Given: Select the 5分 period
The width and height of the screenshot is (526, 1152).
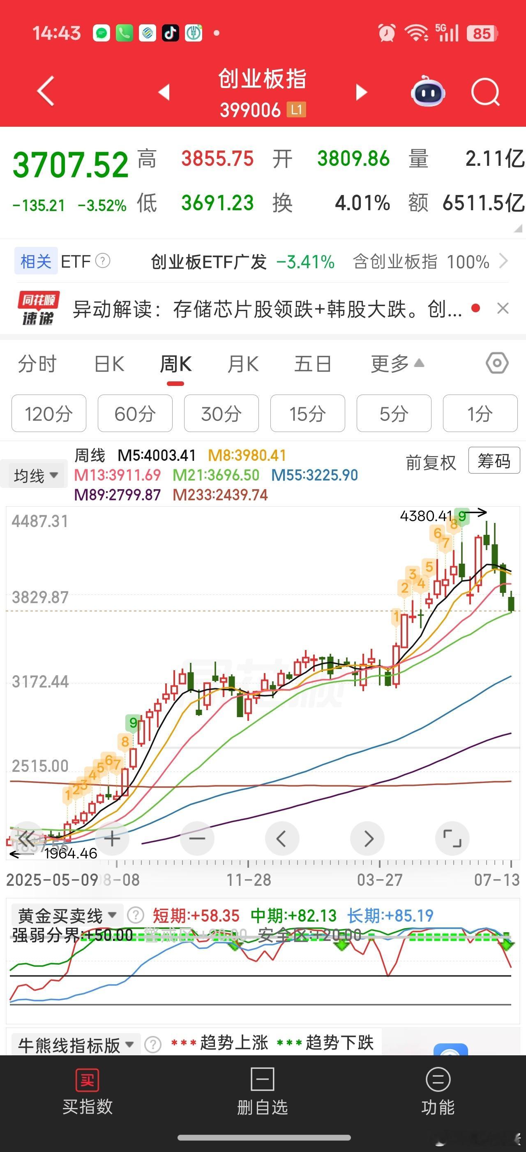Looking at the screenshot, I should click(x=394, y=413).
